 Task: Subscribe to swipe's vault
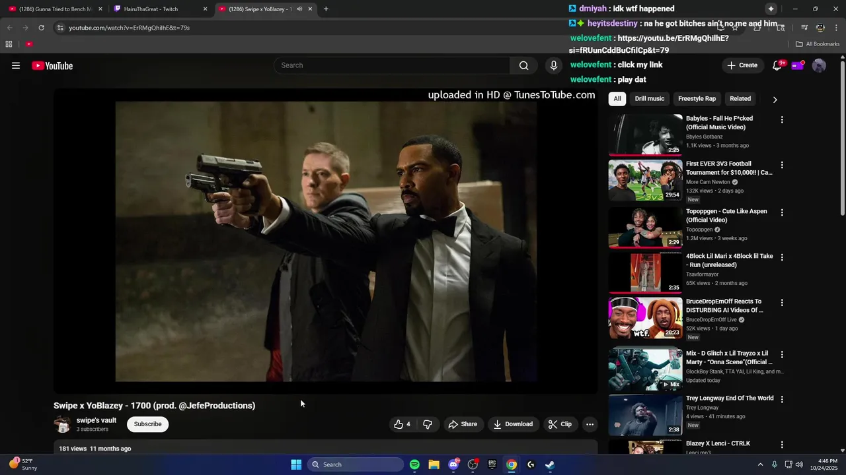pos(147,424)
